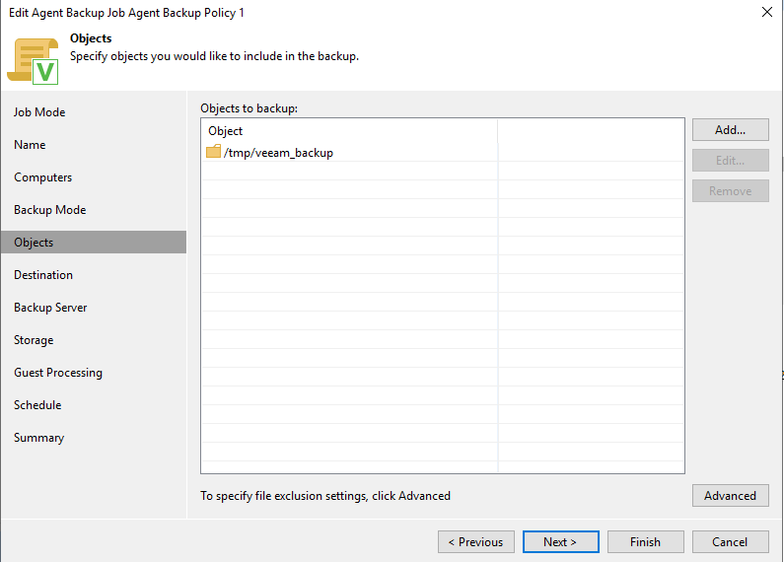
Task: Close the Edit Agent Backup Job dialog
Action: click(x=767, y=12)
